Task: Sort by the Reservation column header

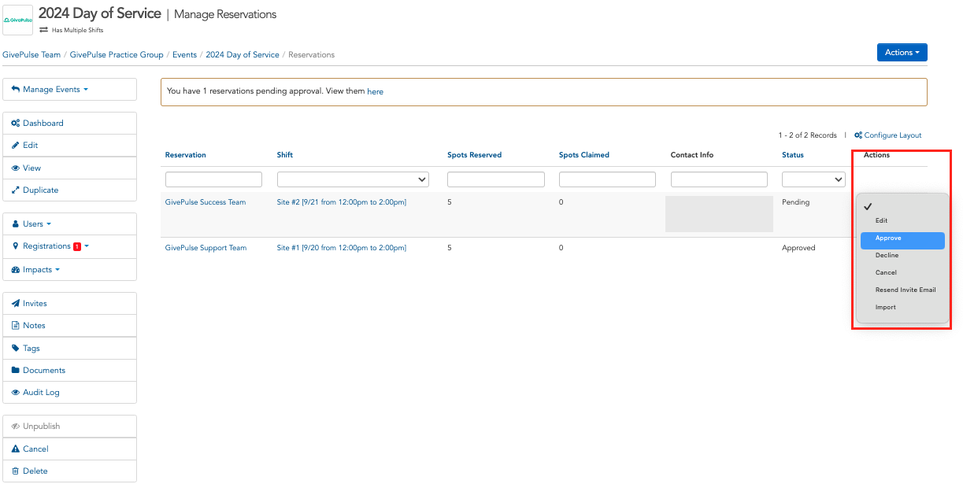Action: click(x=186, y=155)
